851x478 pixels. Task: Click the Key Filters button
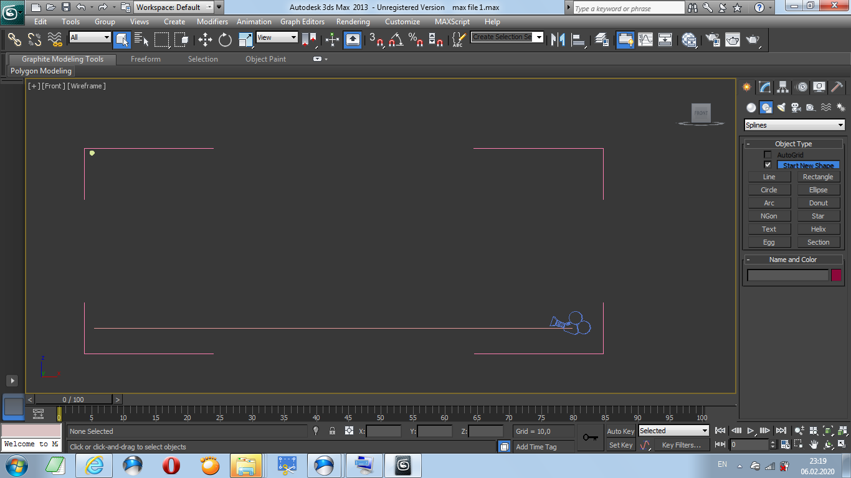tap(682, 445)
